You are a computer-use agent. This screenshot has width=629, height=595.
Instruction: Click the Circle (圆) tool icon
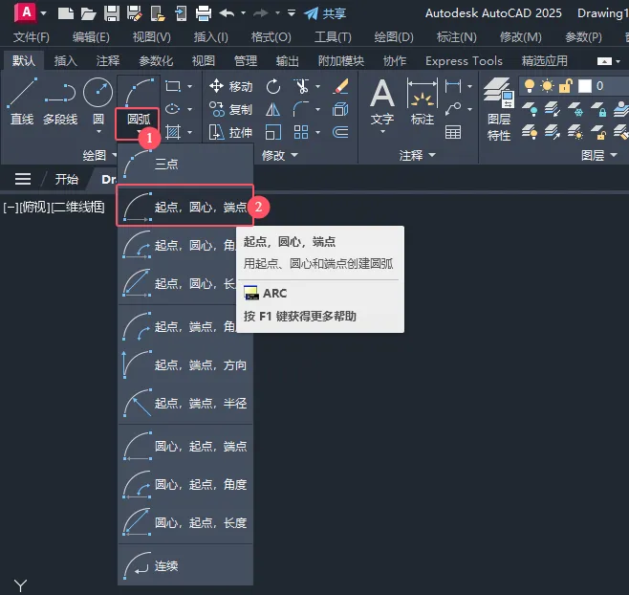[x=98, y=94]
